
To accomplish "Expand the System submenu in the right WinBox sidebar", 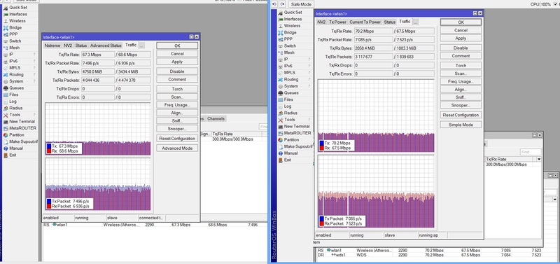I will pyautogui.click(x=309, y=86).
